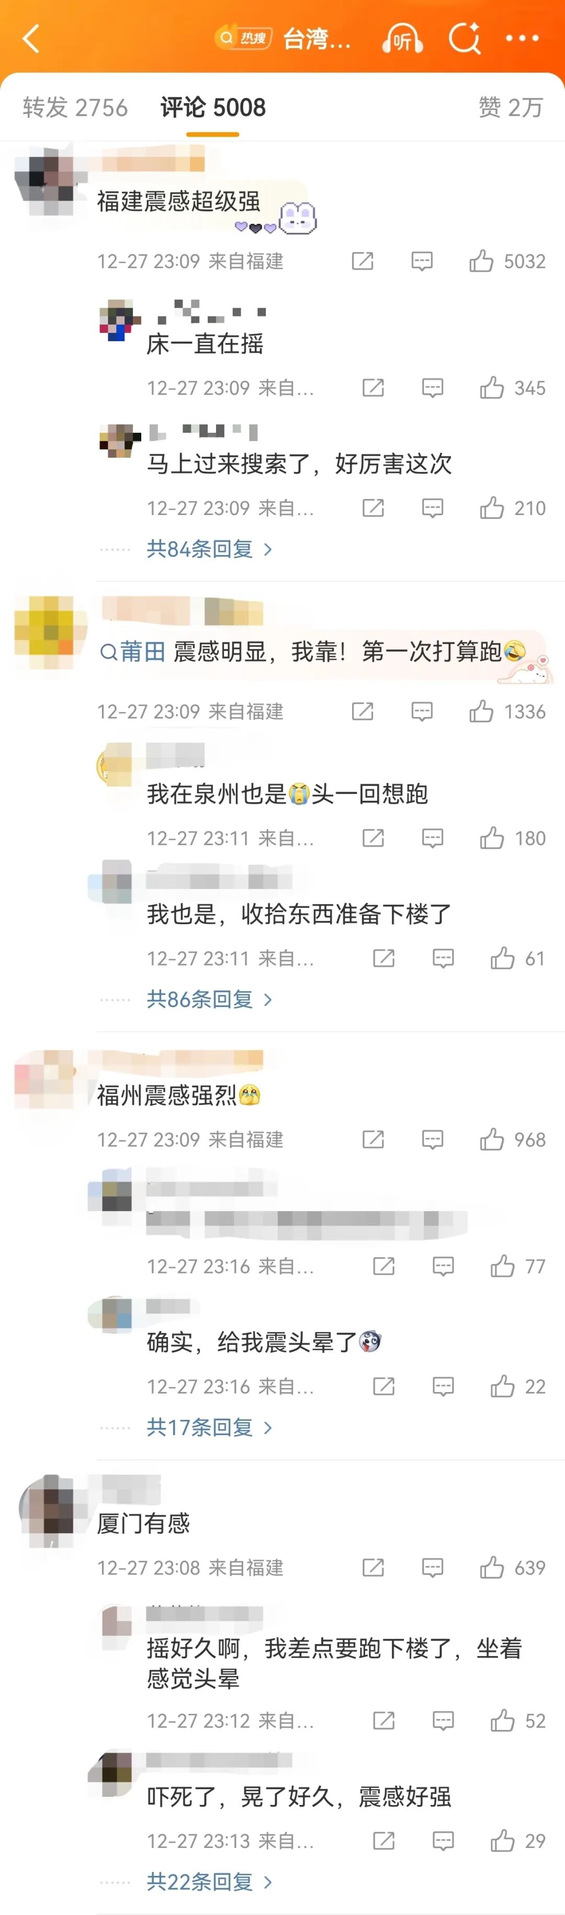Share the 福建震感超级强 comment
565x1915 pixels.
(363, 261)
